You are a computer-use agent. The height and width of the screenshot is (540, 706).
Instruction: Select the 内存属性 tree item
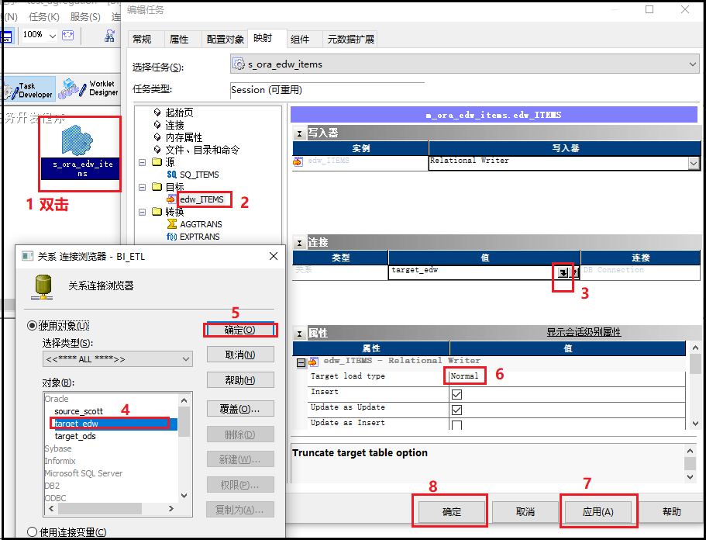tap(184, 137)
